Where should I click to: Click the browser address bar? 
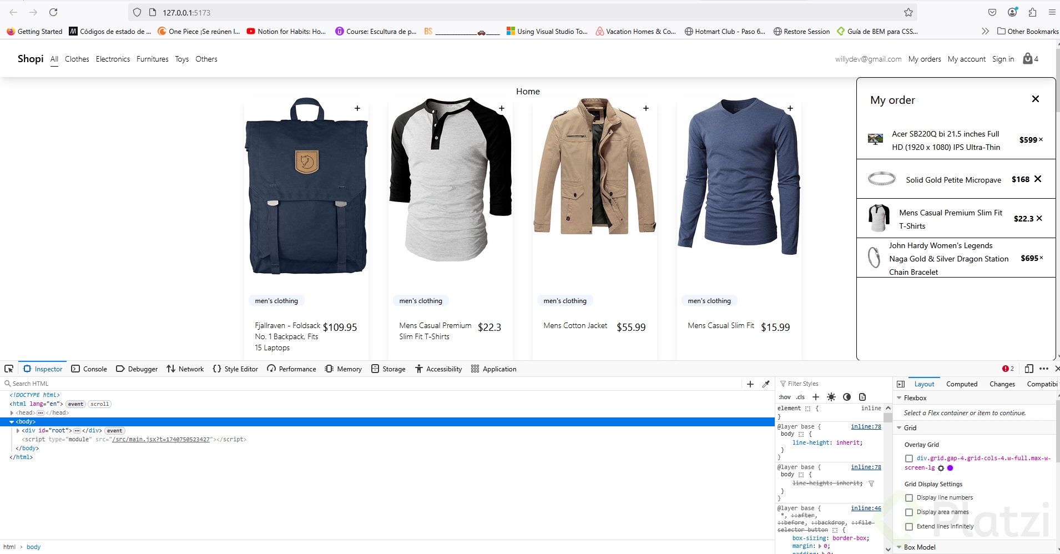[x=522, y=12]
